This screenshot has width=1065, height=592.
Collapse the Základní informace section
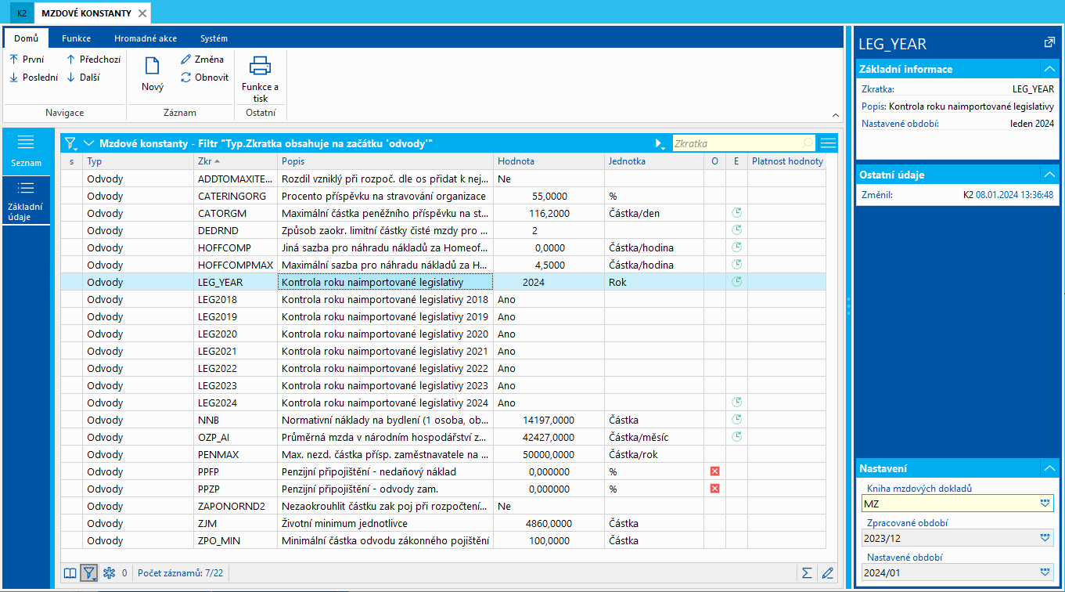(x=1049, y=69)
